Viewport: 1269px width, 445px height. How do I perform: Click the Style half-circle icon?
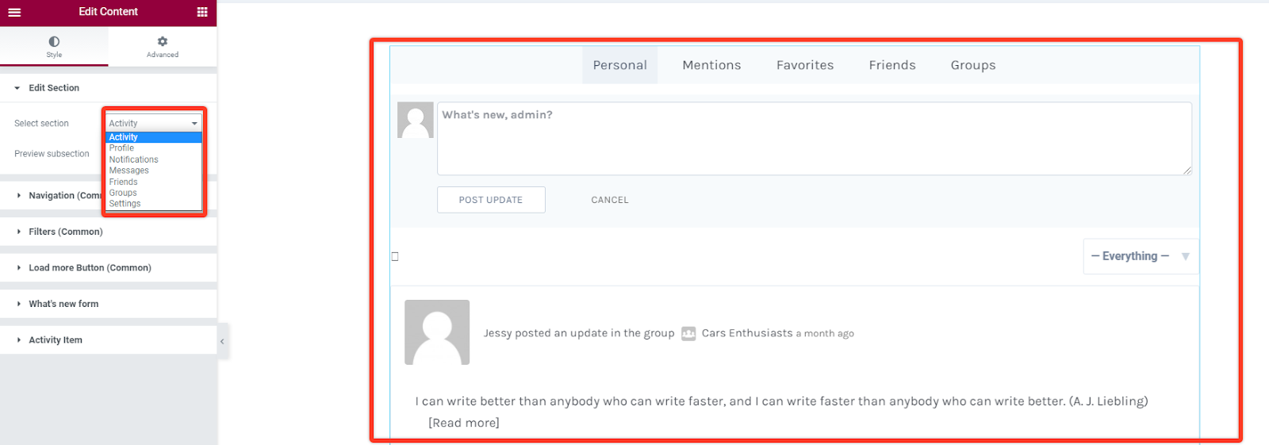(54, 41)
